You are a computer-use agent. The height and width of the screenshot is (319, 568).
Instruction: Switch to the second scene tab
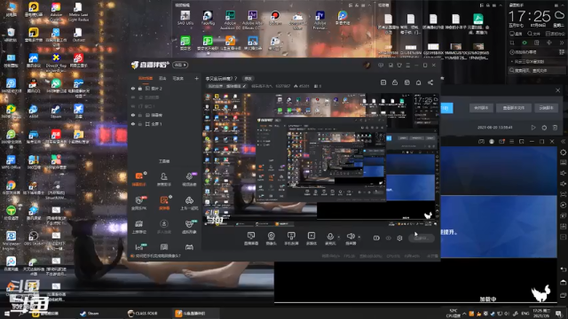[x=162, y=78]
